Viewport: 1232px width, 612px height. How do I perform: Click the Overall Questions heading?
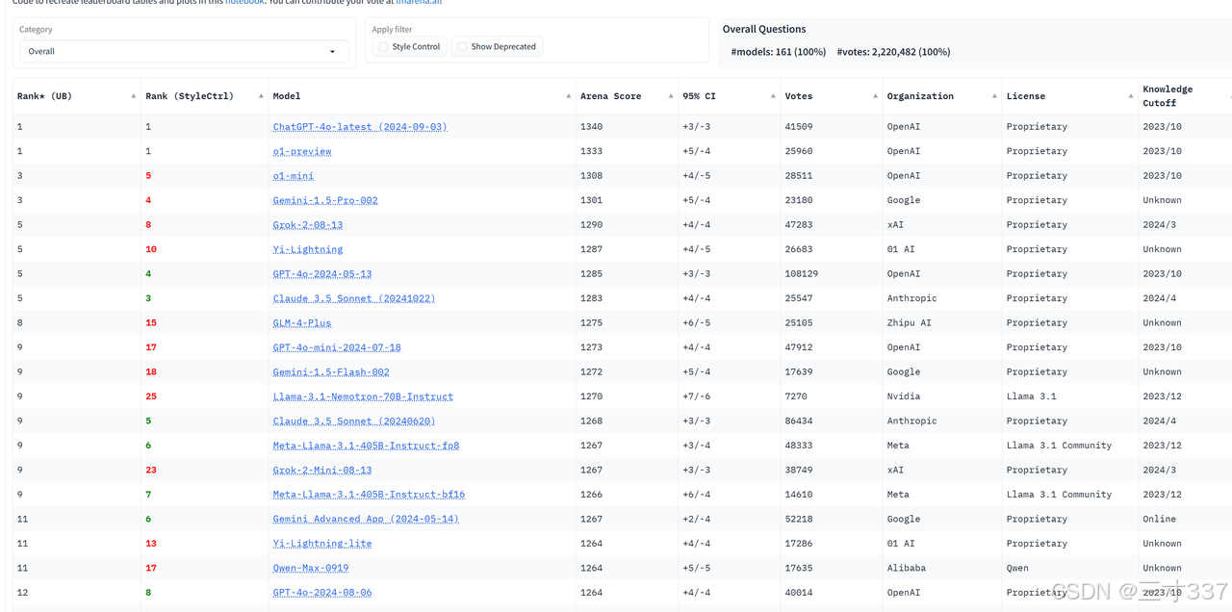(764, 29)
